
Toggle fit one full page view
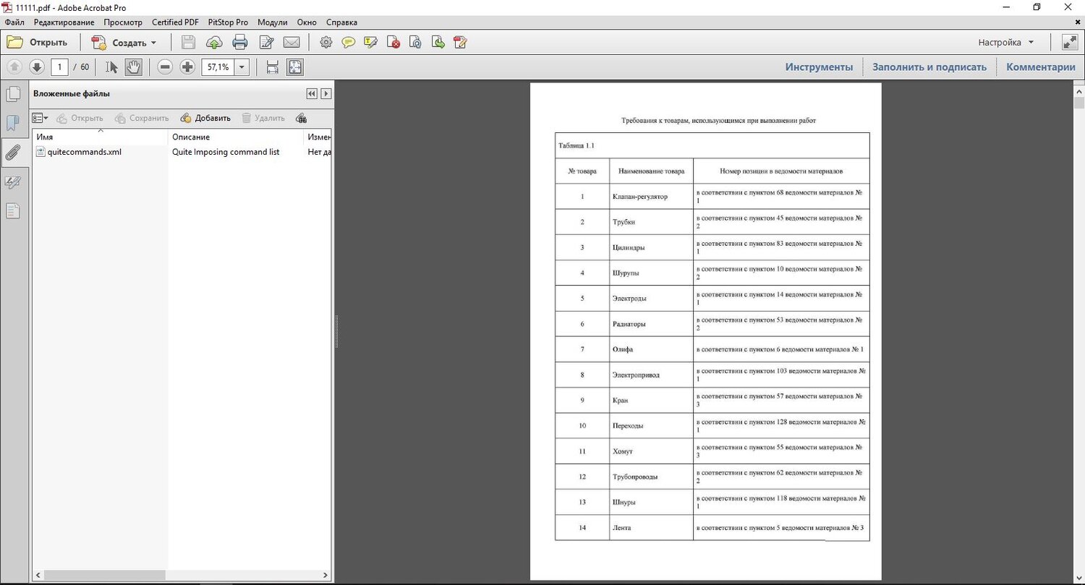tap(295, 67)
